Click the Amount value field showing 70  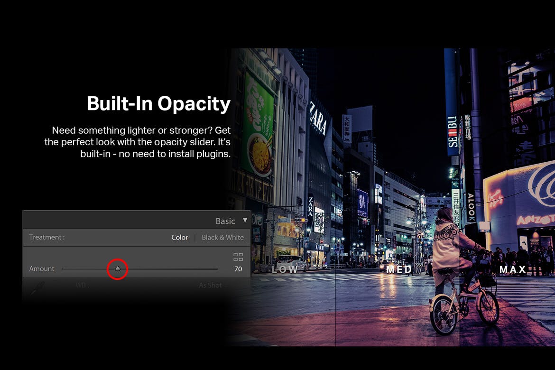tap(238, 269)
